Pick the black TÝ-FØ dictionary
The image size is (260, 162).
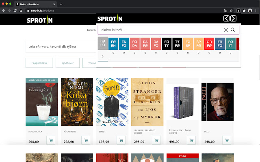[177, 44]
